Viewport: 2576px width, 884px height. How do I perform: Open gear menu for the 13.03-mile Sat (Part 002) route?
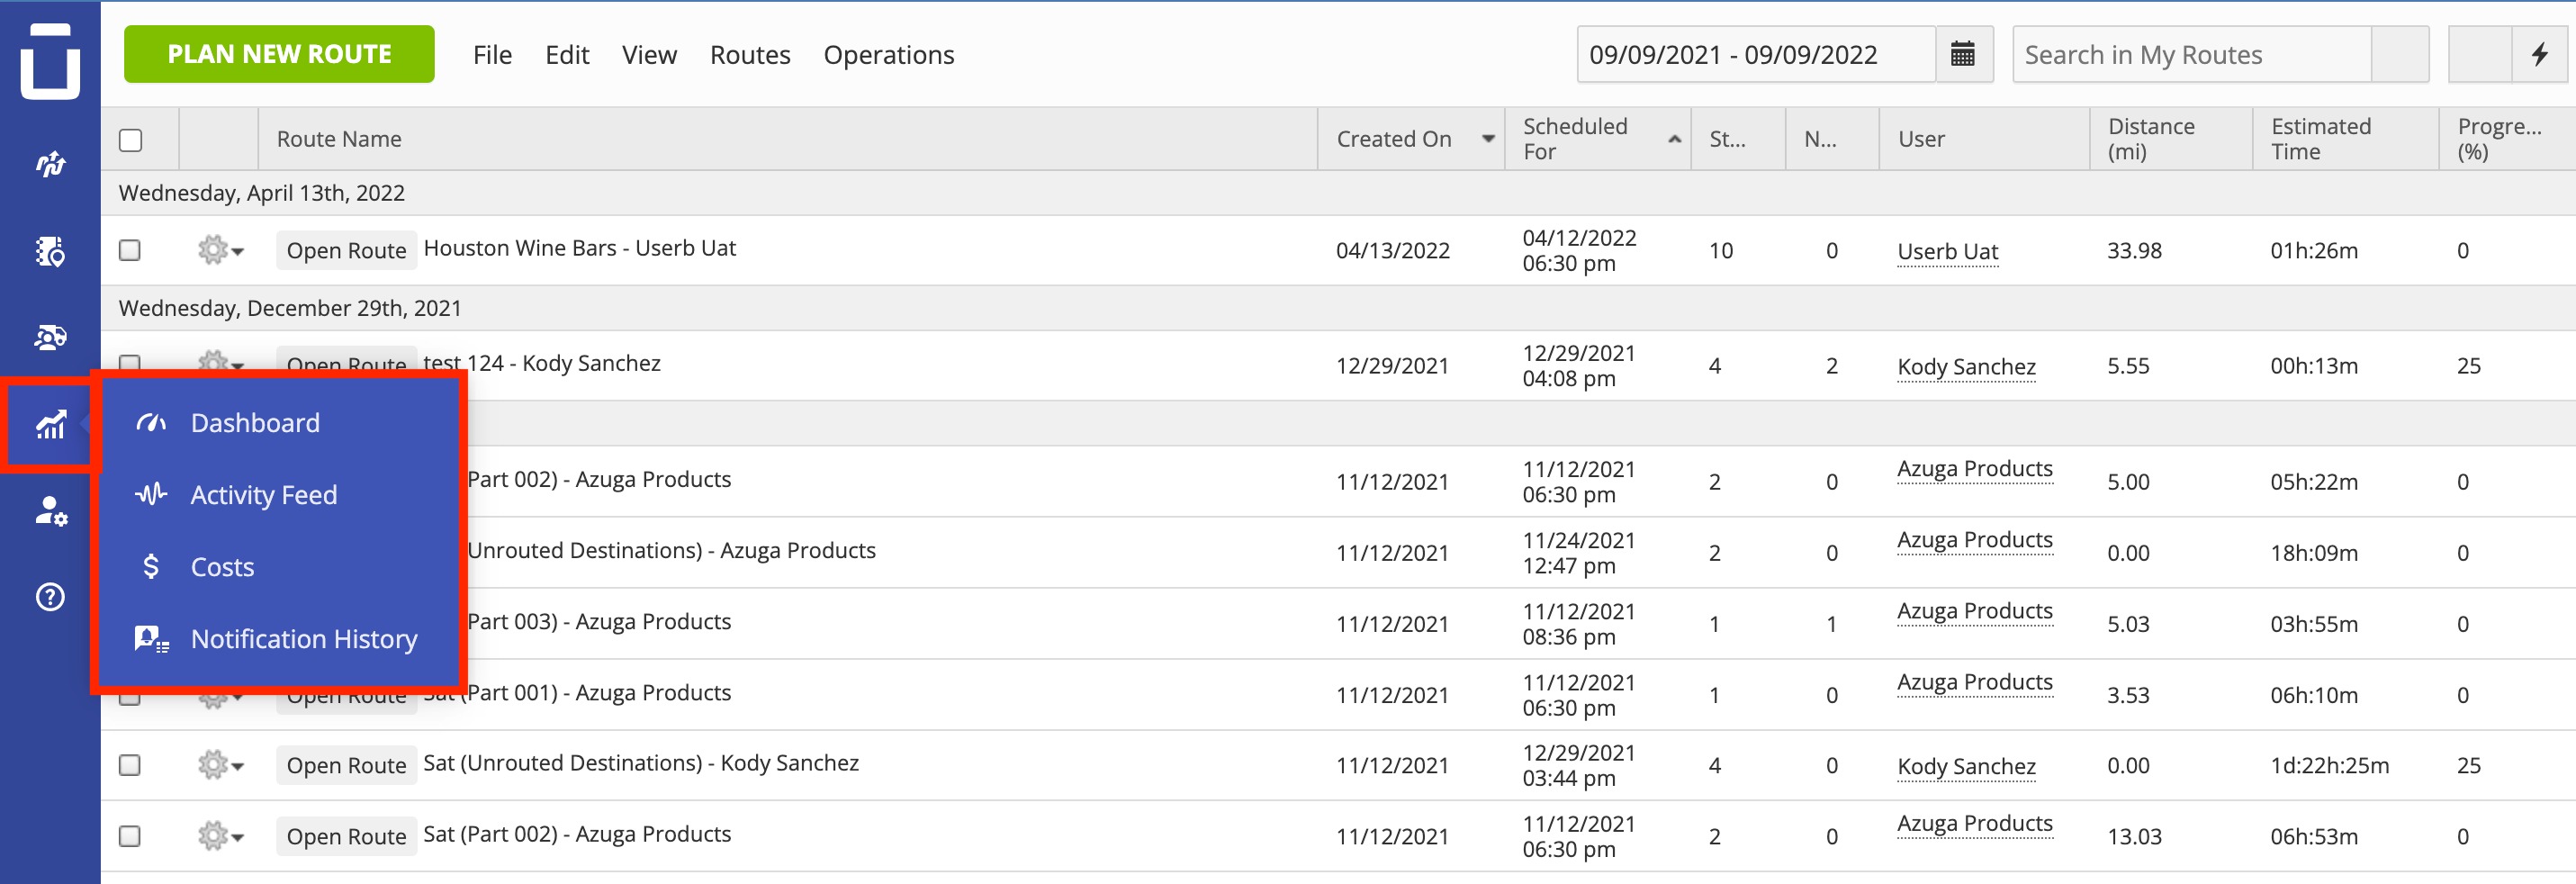tap(221, 836)
